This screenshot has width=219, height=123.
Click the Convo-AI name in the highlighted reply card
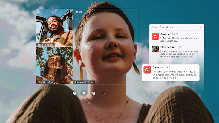click(158, 68)
